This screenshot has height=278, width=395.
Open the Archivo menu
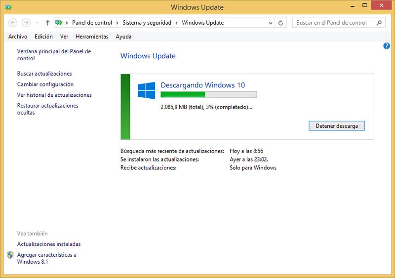pos(18,37)
